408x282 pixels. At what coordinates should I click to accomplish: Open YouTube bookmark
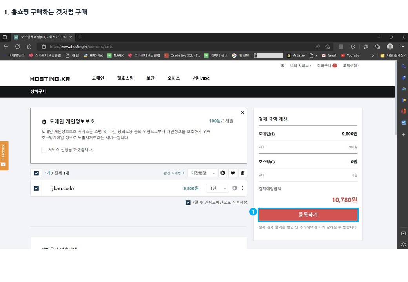coord(350,55)
